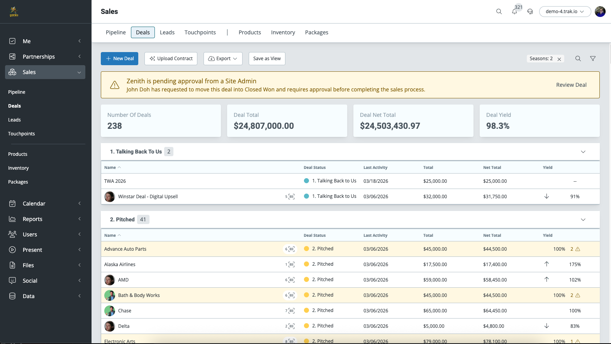
Task: Collapse the Pitched deals group
Action: pyautogui.click(x=583, y=220)
